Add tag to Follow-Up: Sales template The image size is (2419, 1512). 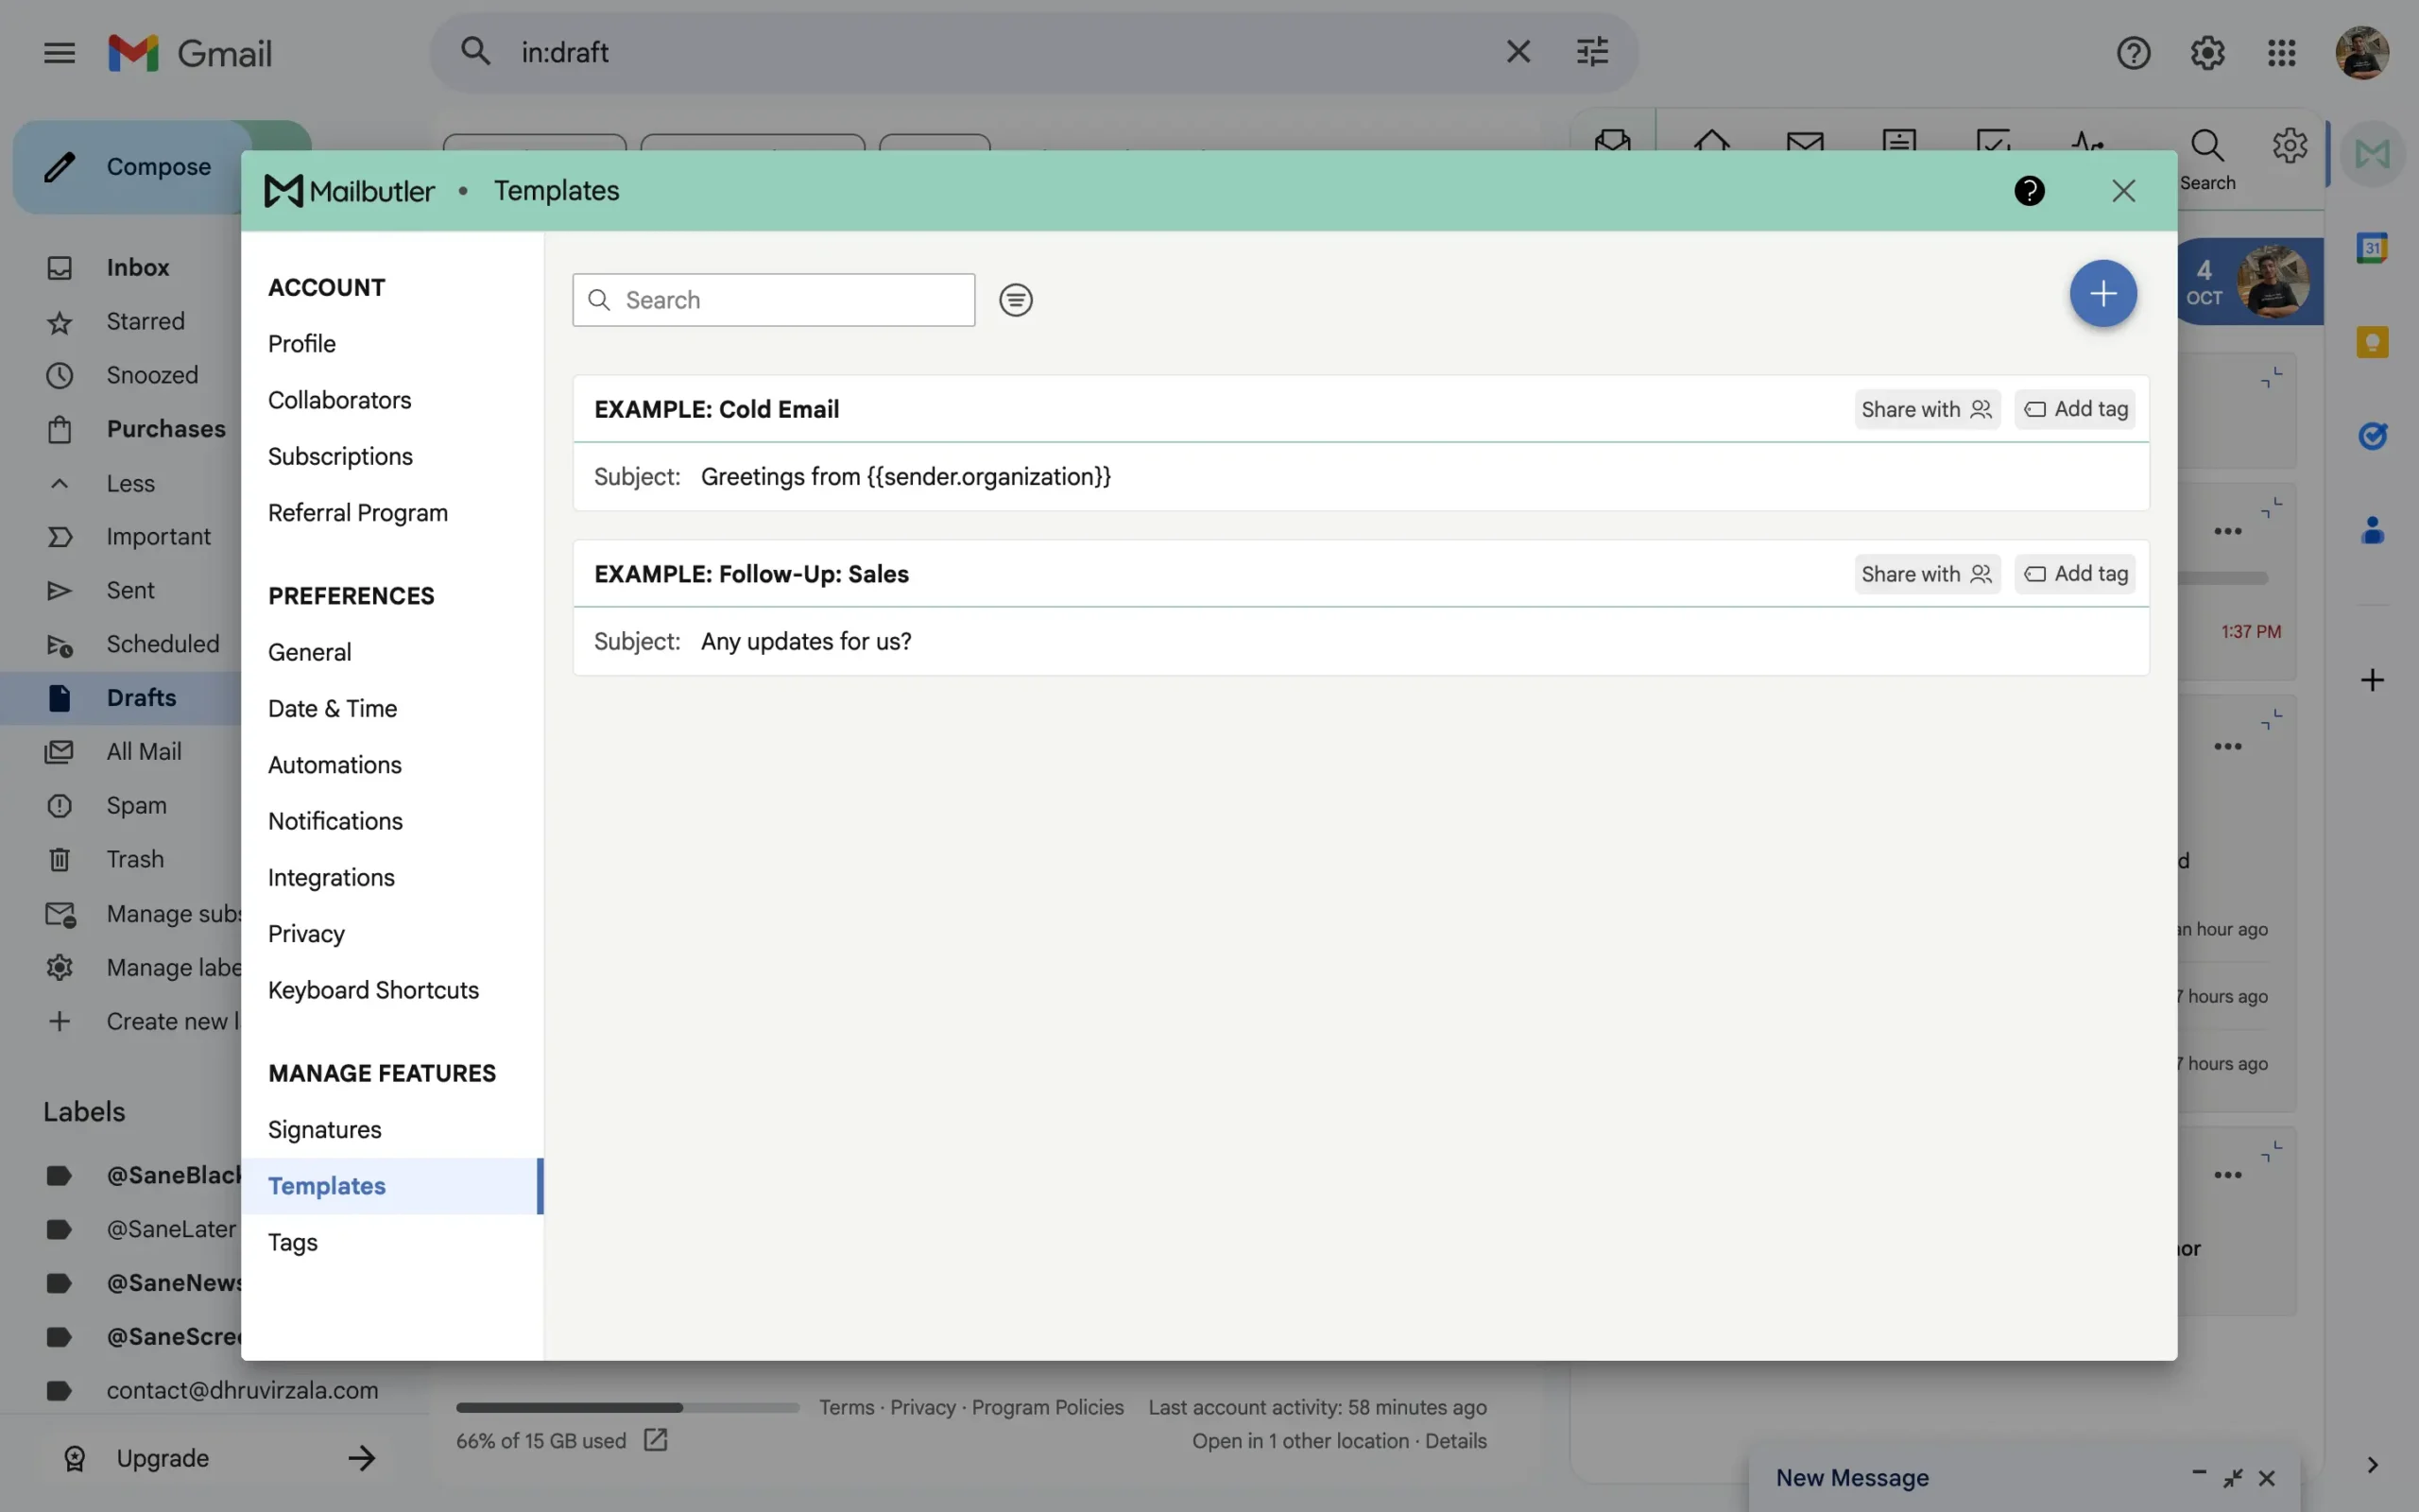click(x=2075, y=574)
